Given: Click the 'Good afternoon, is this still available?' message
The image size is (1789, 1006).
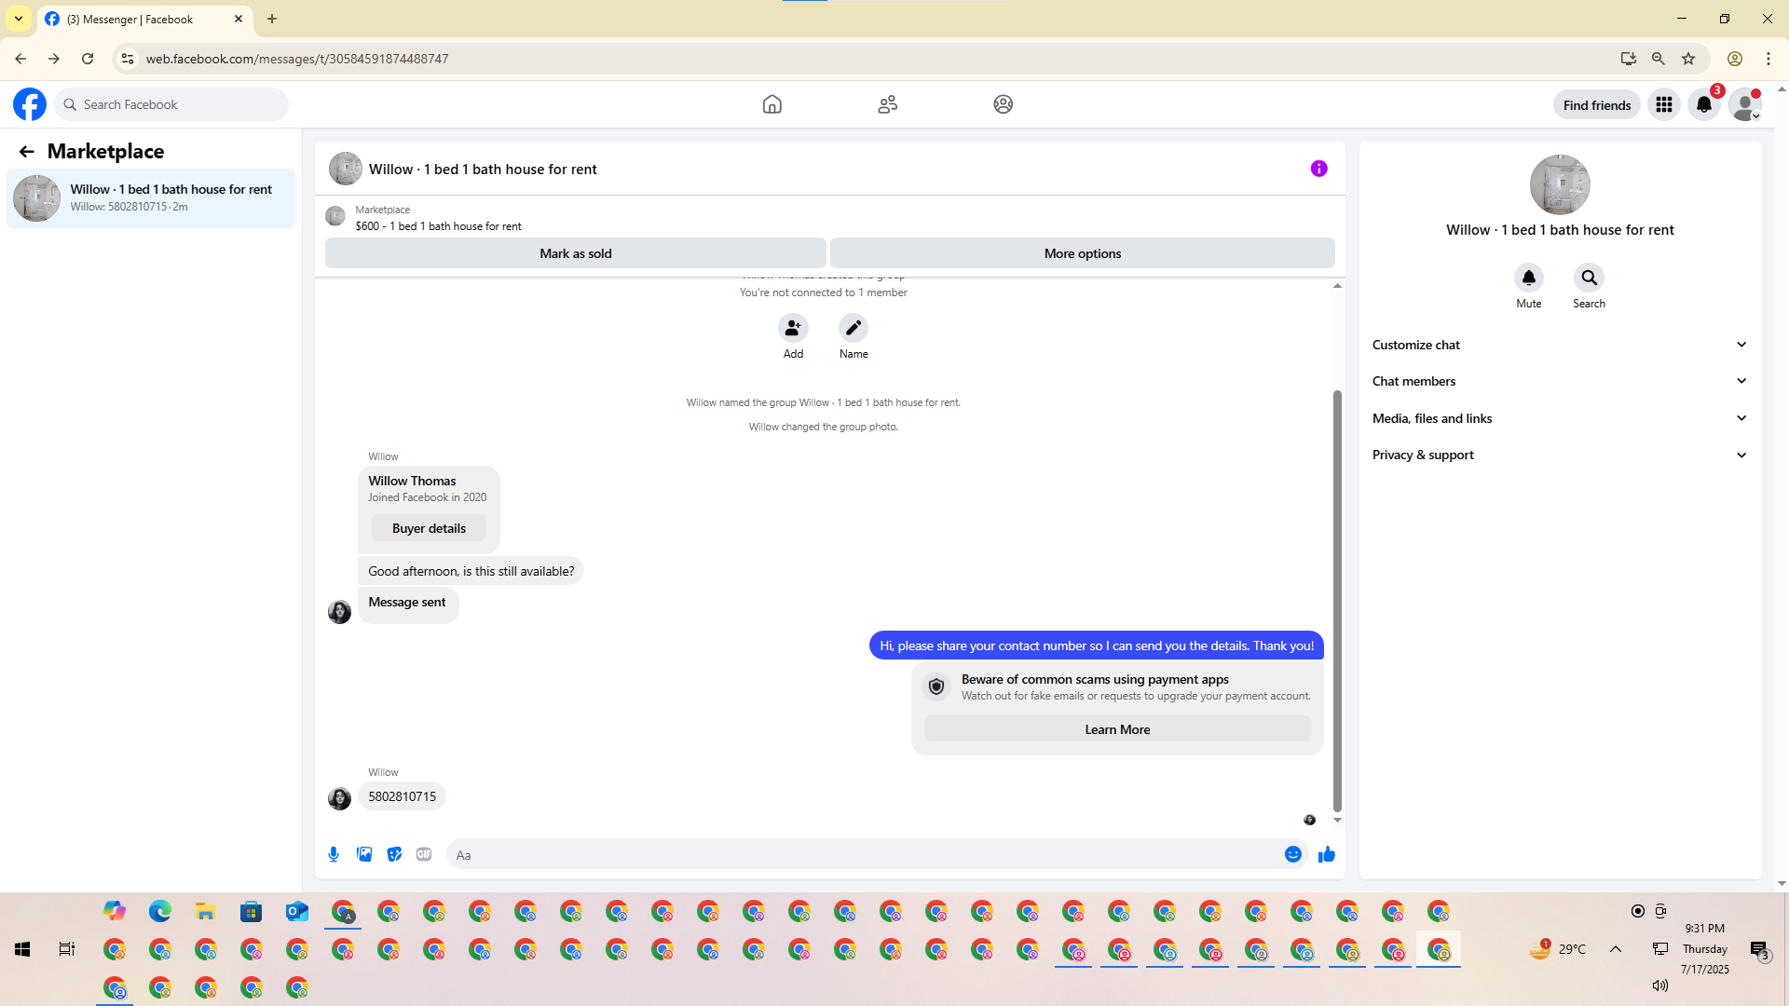Looking at the screenshot, I should pyautogui.click(x=471, y=571).
